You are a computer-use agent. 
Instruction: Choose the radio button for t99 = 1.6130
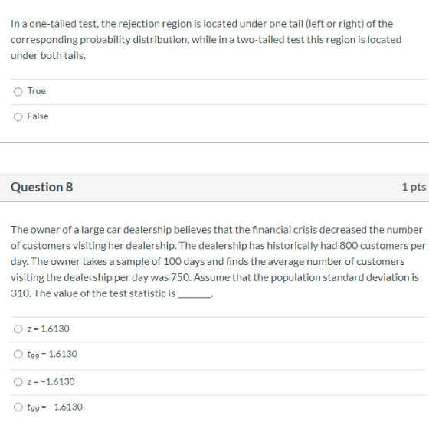18,354
